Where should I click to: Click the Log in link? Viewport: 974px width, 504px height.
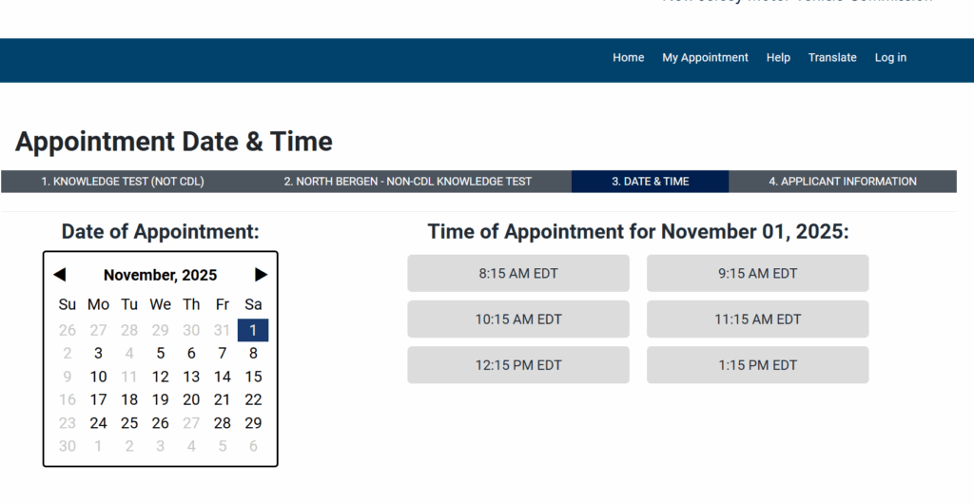(x=890, y=58)
